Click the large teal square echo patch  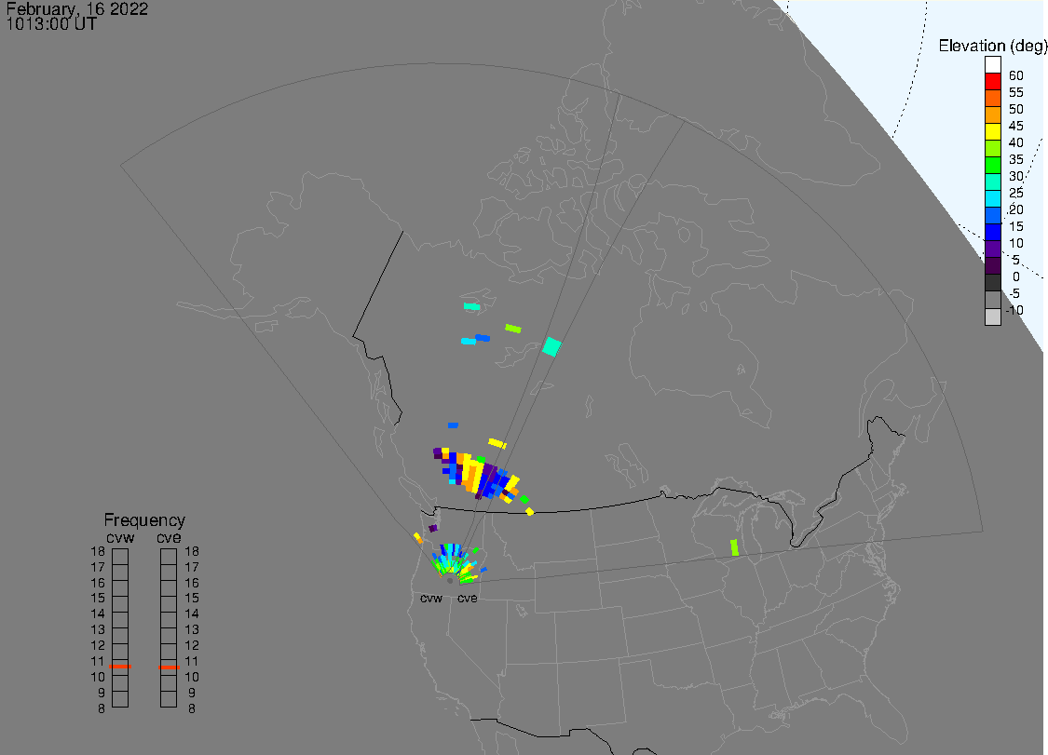pyautogui.click(x=551, y=346)
